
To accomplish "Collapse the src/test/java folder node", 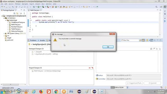I will tap(4, 18).
